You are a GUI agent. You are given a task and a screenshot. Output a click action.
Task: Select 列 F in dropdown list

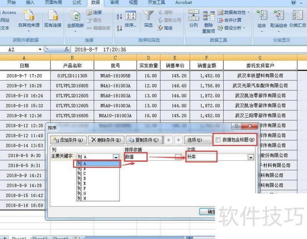coord(98,188)
